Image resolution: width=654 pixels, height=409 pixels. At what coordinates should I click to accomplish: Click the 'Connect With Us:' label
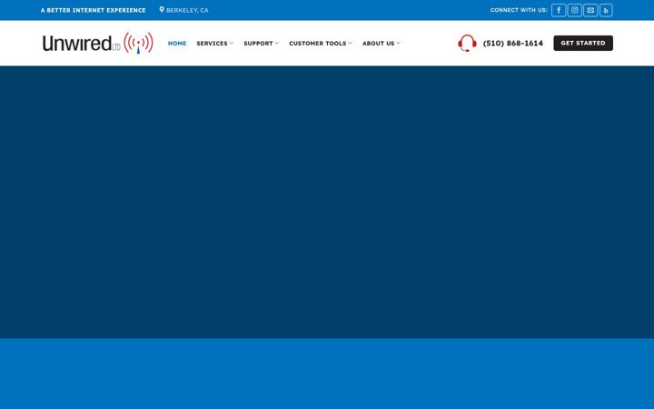coord(519,10)
